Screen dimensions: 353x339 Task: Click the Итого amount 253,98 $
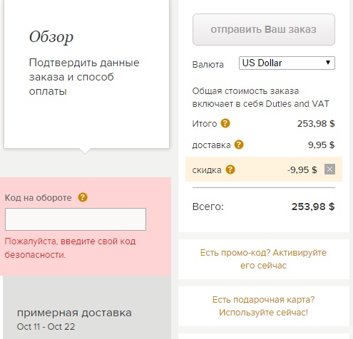(x=316, y=123)
